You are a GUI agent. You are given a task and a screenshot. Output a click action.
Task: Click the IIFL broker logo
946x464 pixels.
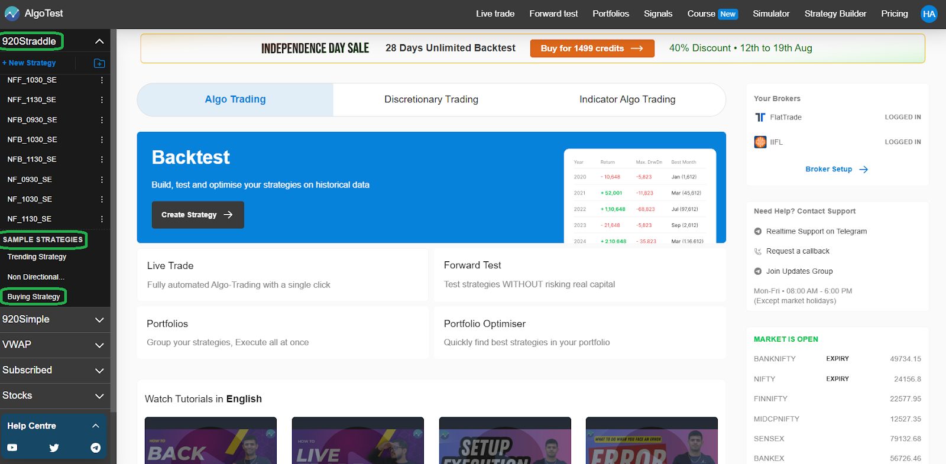(760, 142)
